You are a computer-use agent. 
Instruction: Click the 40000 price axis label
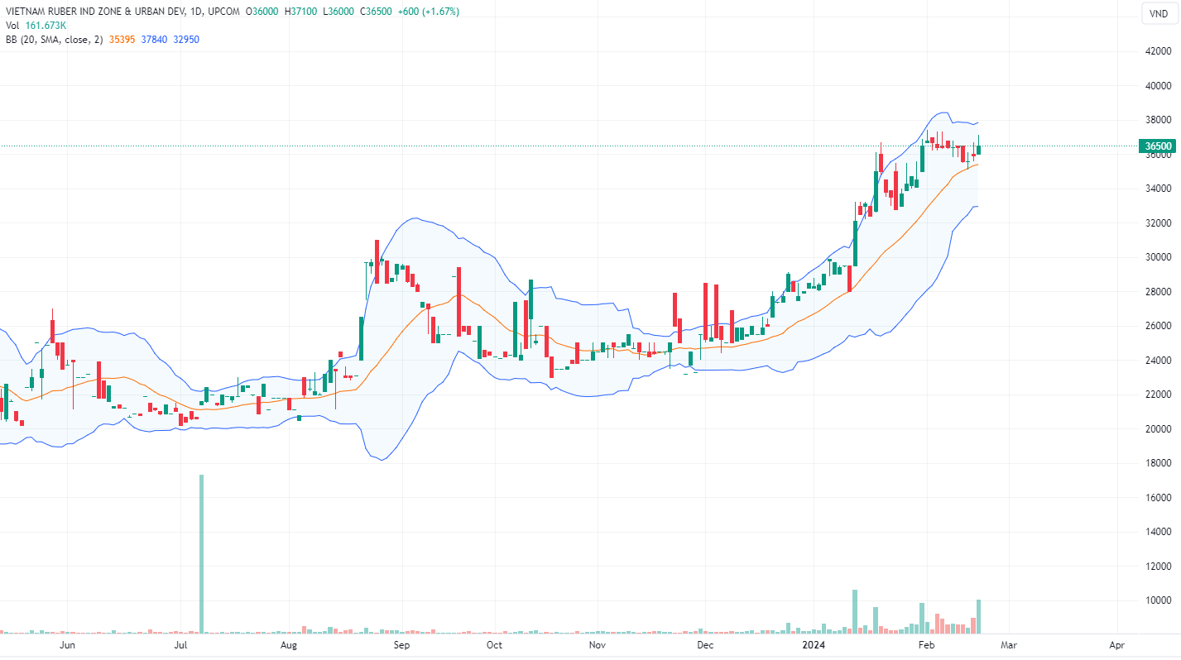click(x=1156, y=85)
